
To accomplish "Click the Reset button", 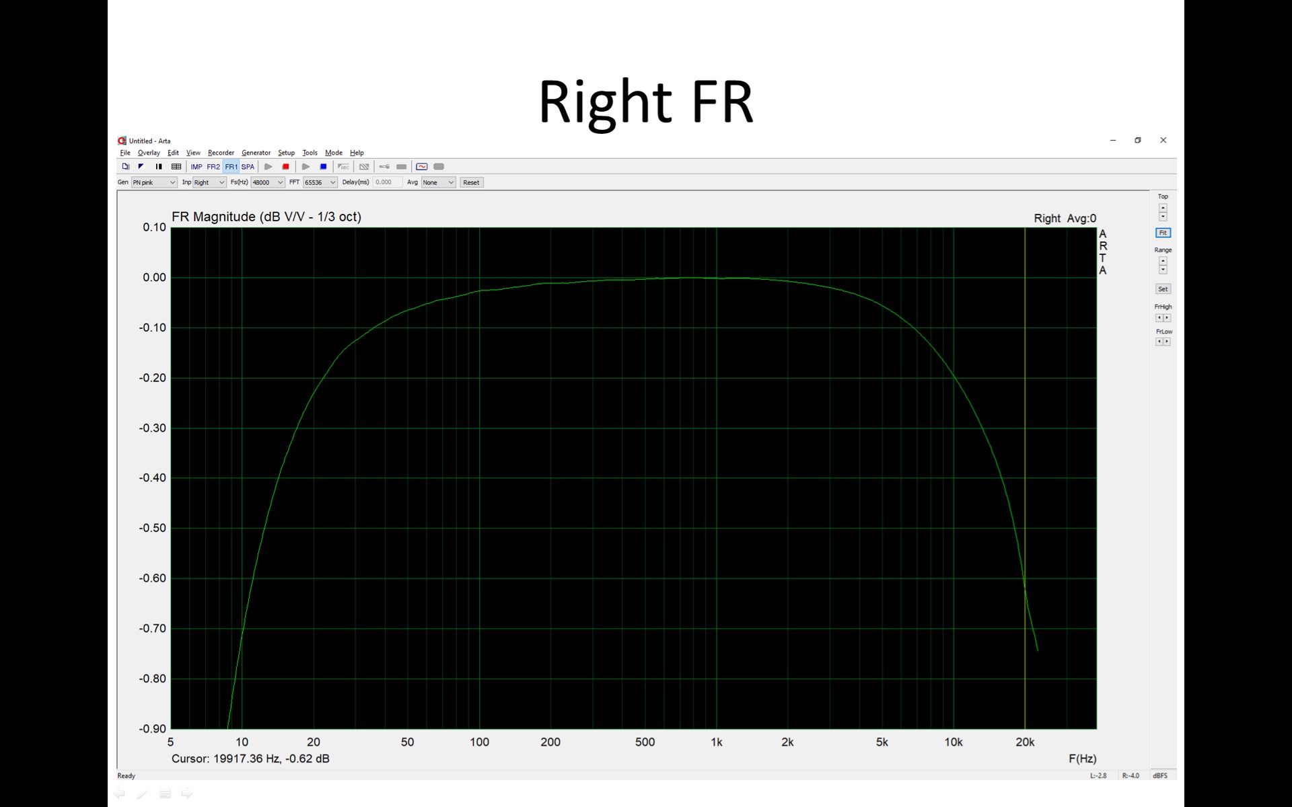I will (x=471, y=182).
